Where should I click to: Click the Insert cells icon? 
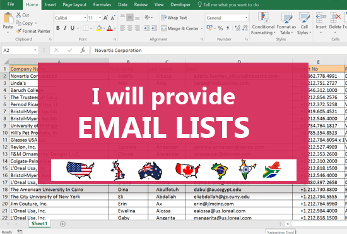click(321, 18)
